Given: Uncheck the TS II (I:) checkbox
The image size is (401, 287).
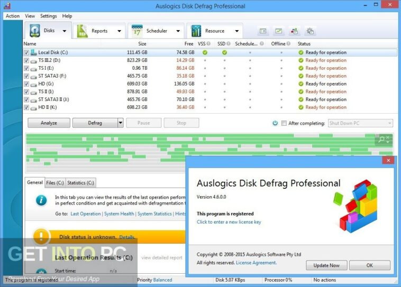Looking at the screenshot, I should coord(26,92).
